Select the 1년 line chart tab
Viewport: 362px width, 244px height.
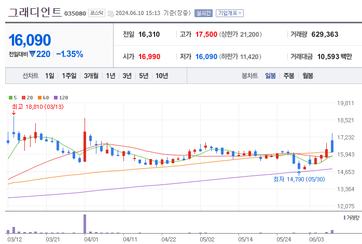click(x=110, y=76)
